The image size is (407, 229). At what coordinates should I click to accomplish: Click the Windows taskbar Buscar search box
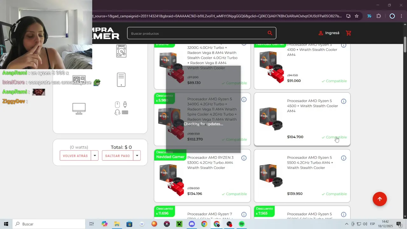point(49,224)
